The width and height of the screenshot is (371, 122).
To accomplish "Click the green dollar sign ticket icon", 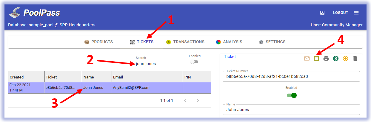I will pyautogui.click(x=336, y=59).
